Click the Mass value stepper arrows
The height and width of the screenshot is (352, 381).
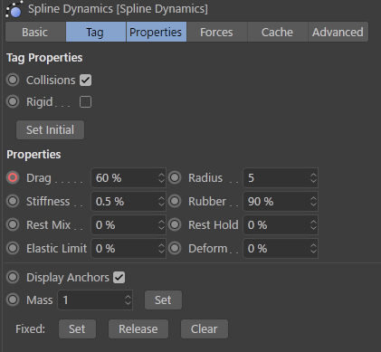pyautogui.click(x=128, y=300)
